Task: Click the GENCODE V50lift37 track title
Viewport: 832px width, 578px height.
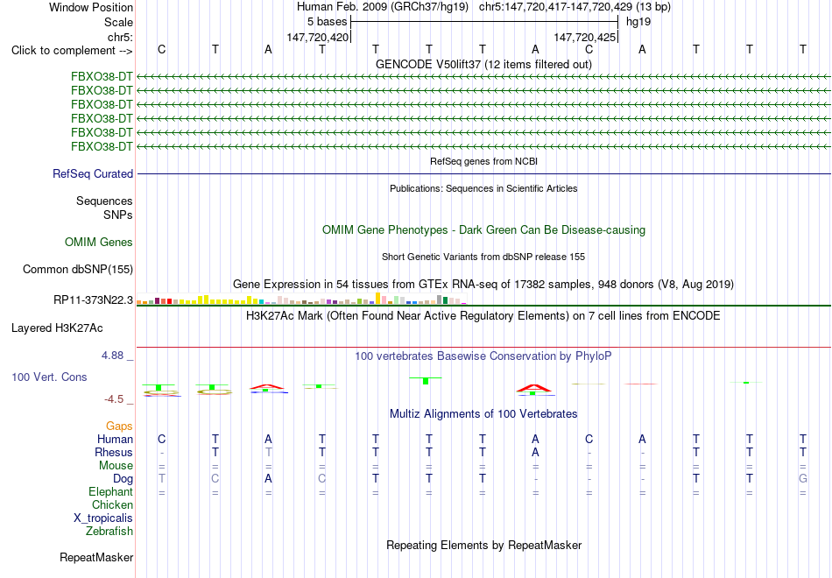Action: click(x=483, y=64)
